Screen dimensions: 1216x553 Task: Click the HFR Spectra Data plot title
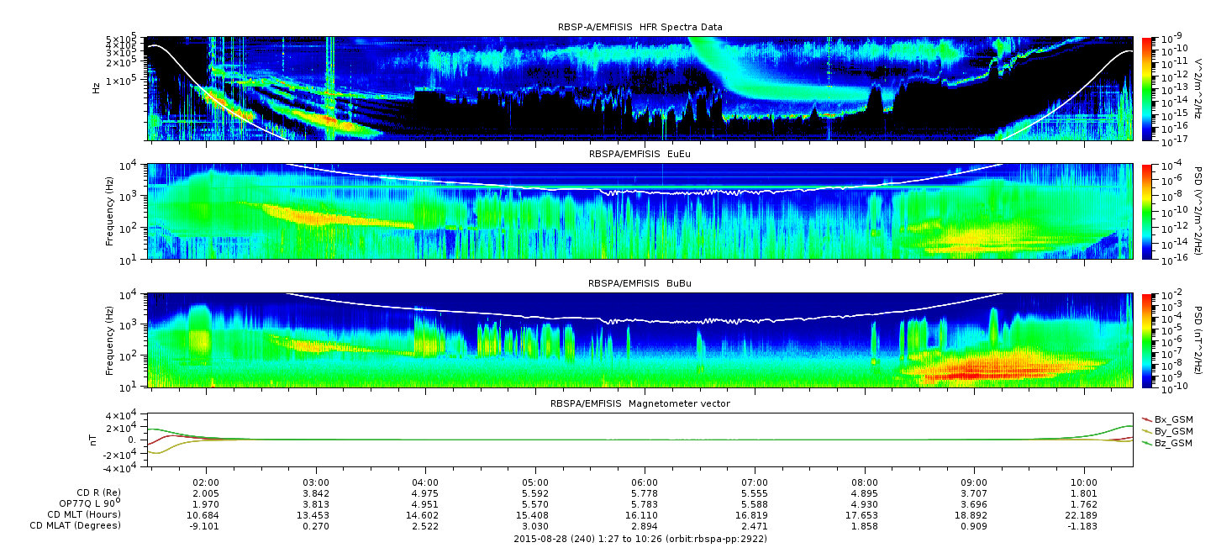point(640,28)
